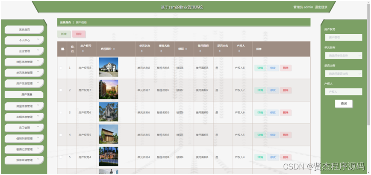Screen dimensions: 371x175
Task: Sort by 房屋图片 column sort icon
Action: 114,49
